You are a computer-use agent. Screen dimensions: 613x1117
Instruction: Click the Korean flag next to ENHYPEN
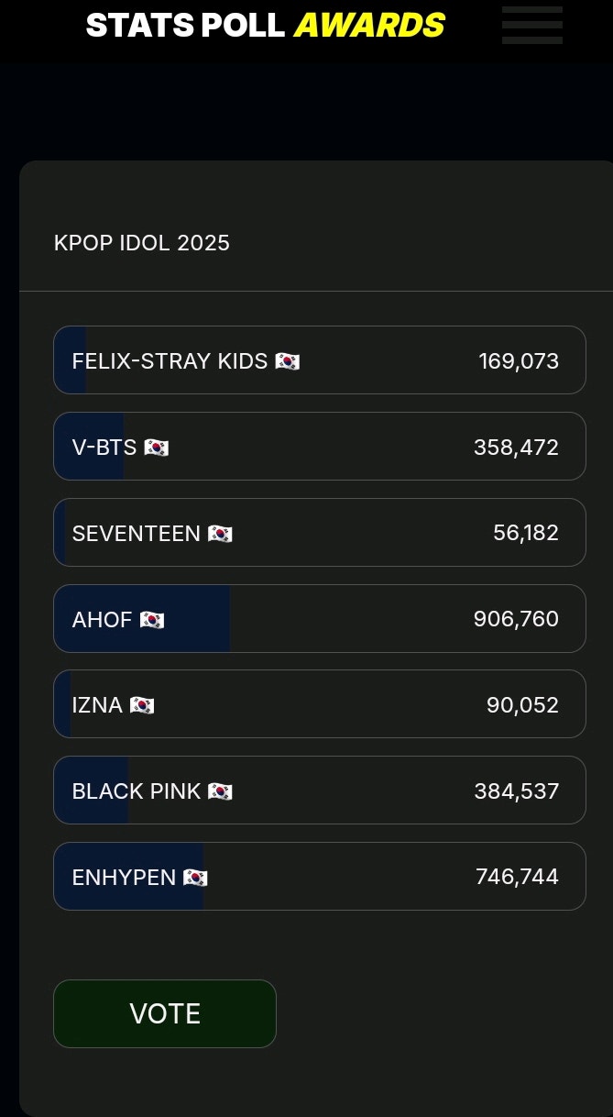pos(194,877)
